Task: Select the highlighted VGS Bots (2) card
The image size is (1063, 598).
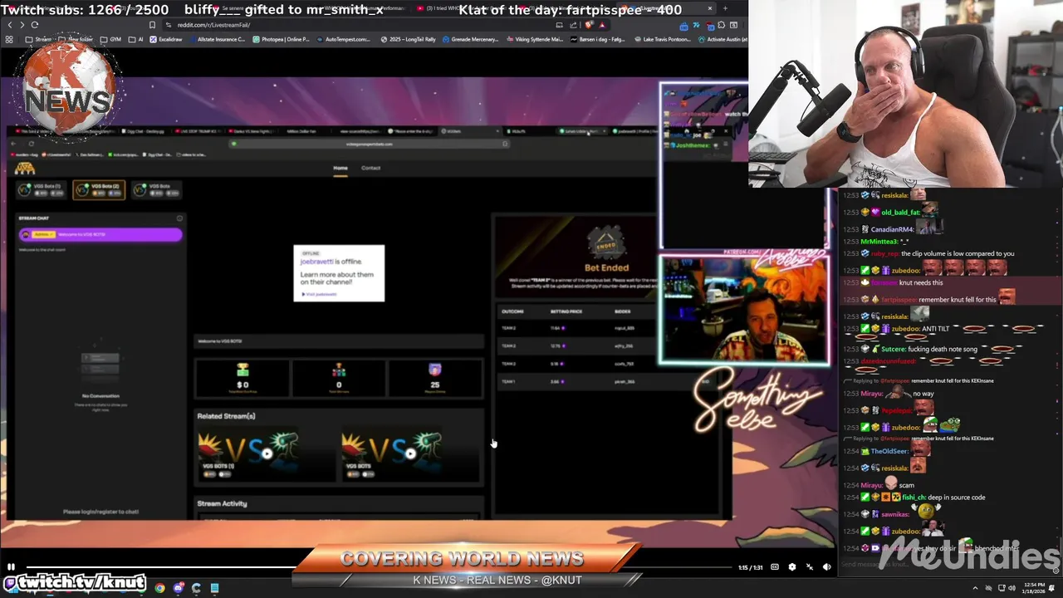Action: (99, 189)
